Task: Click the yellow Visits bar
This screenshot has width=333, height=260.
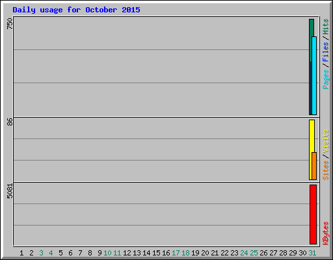Action: pos(312,136)
